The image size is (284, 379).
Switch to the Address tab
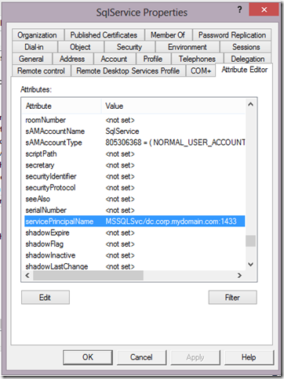(x=72, y=59)
